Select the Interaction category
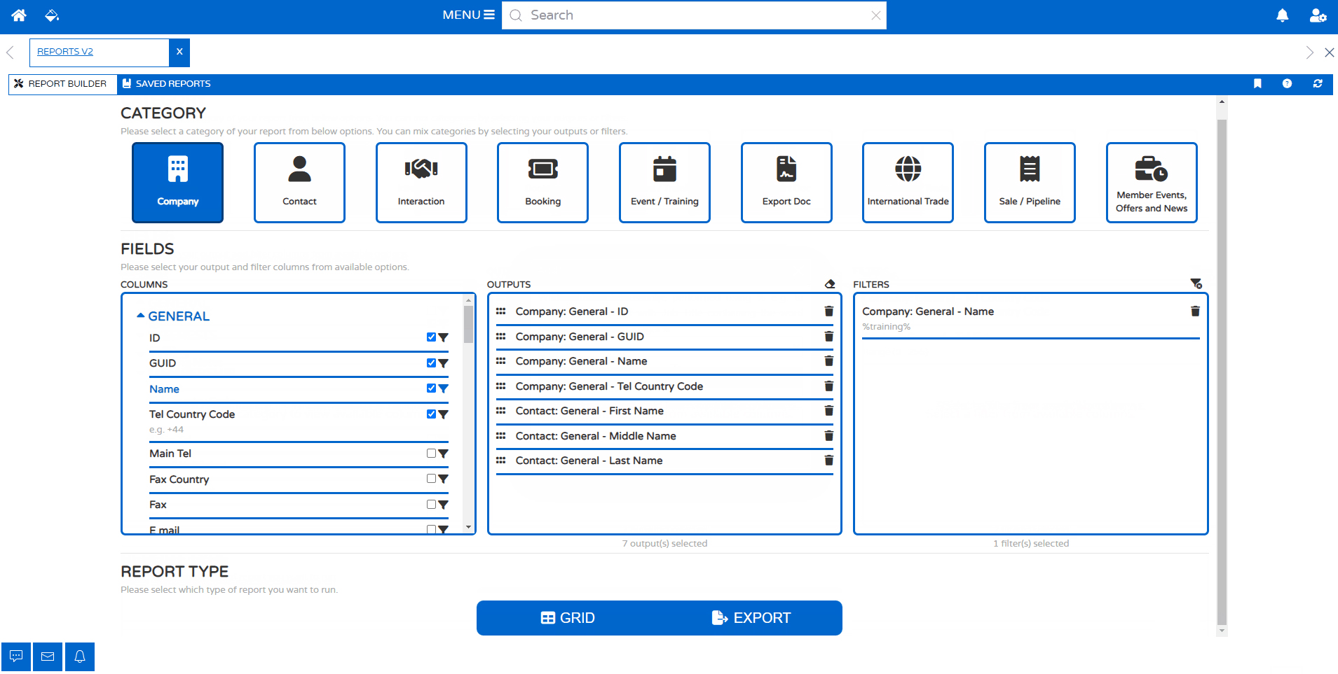The height and width of the screenshot is (674, 1338). 421,183
